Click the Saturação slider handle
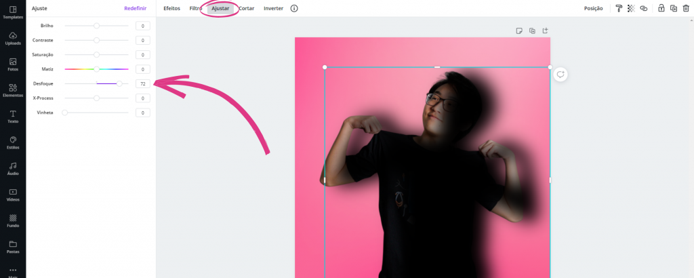The image size is (694, 278). click(x=96, y=55)
